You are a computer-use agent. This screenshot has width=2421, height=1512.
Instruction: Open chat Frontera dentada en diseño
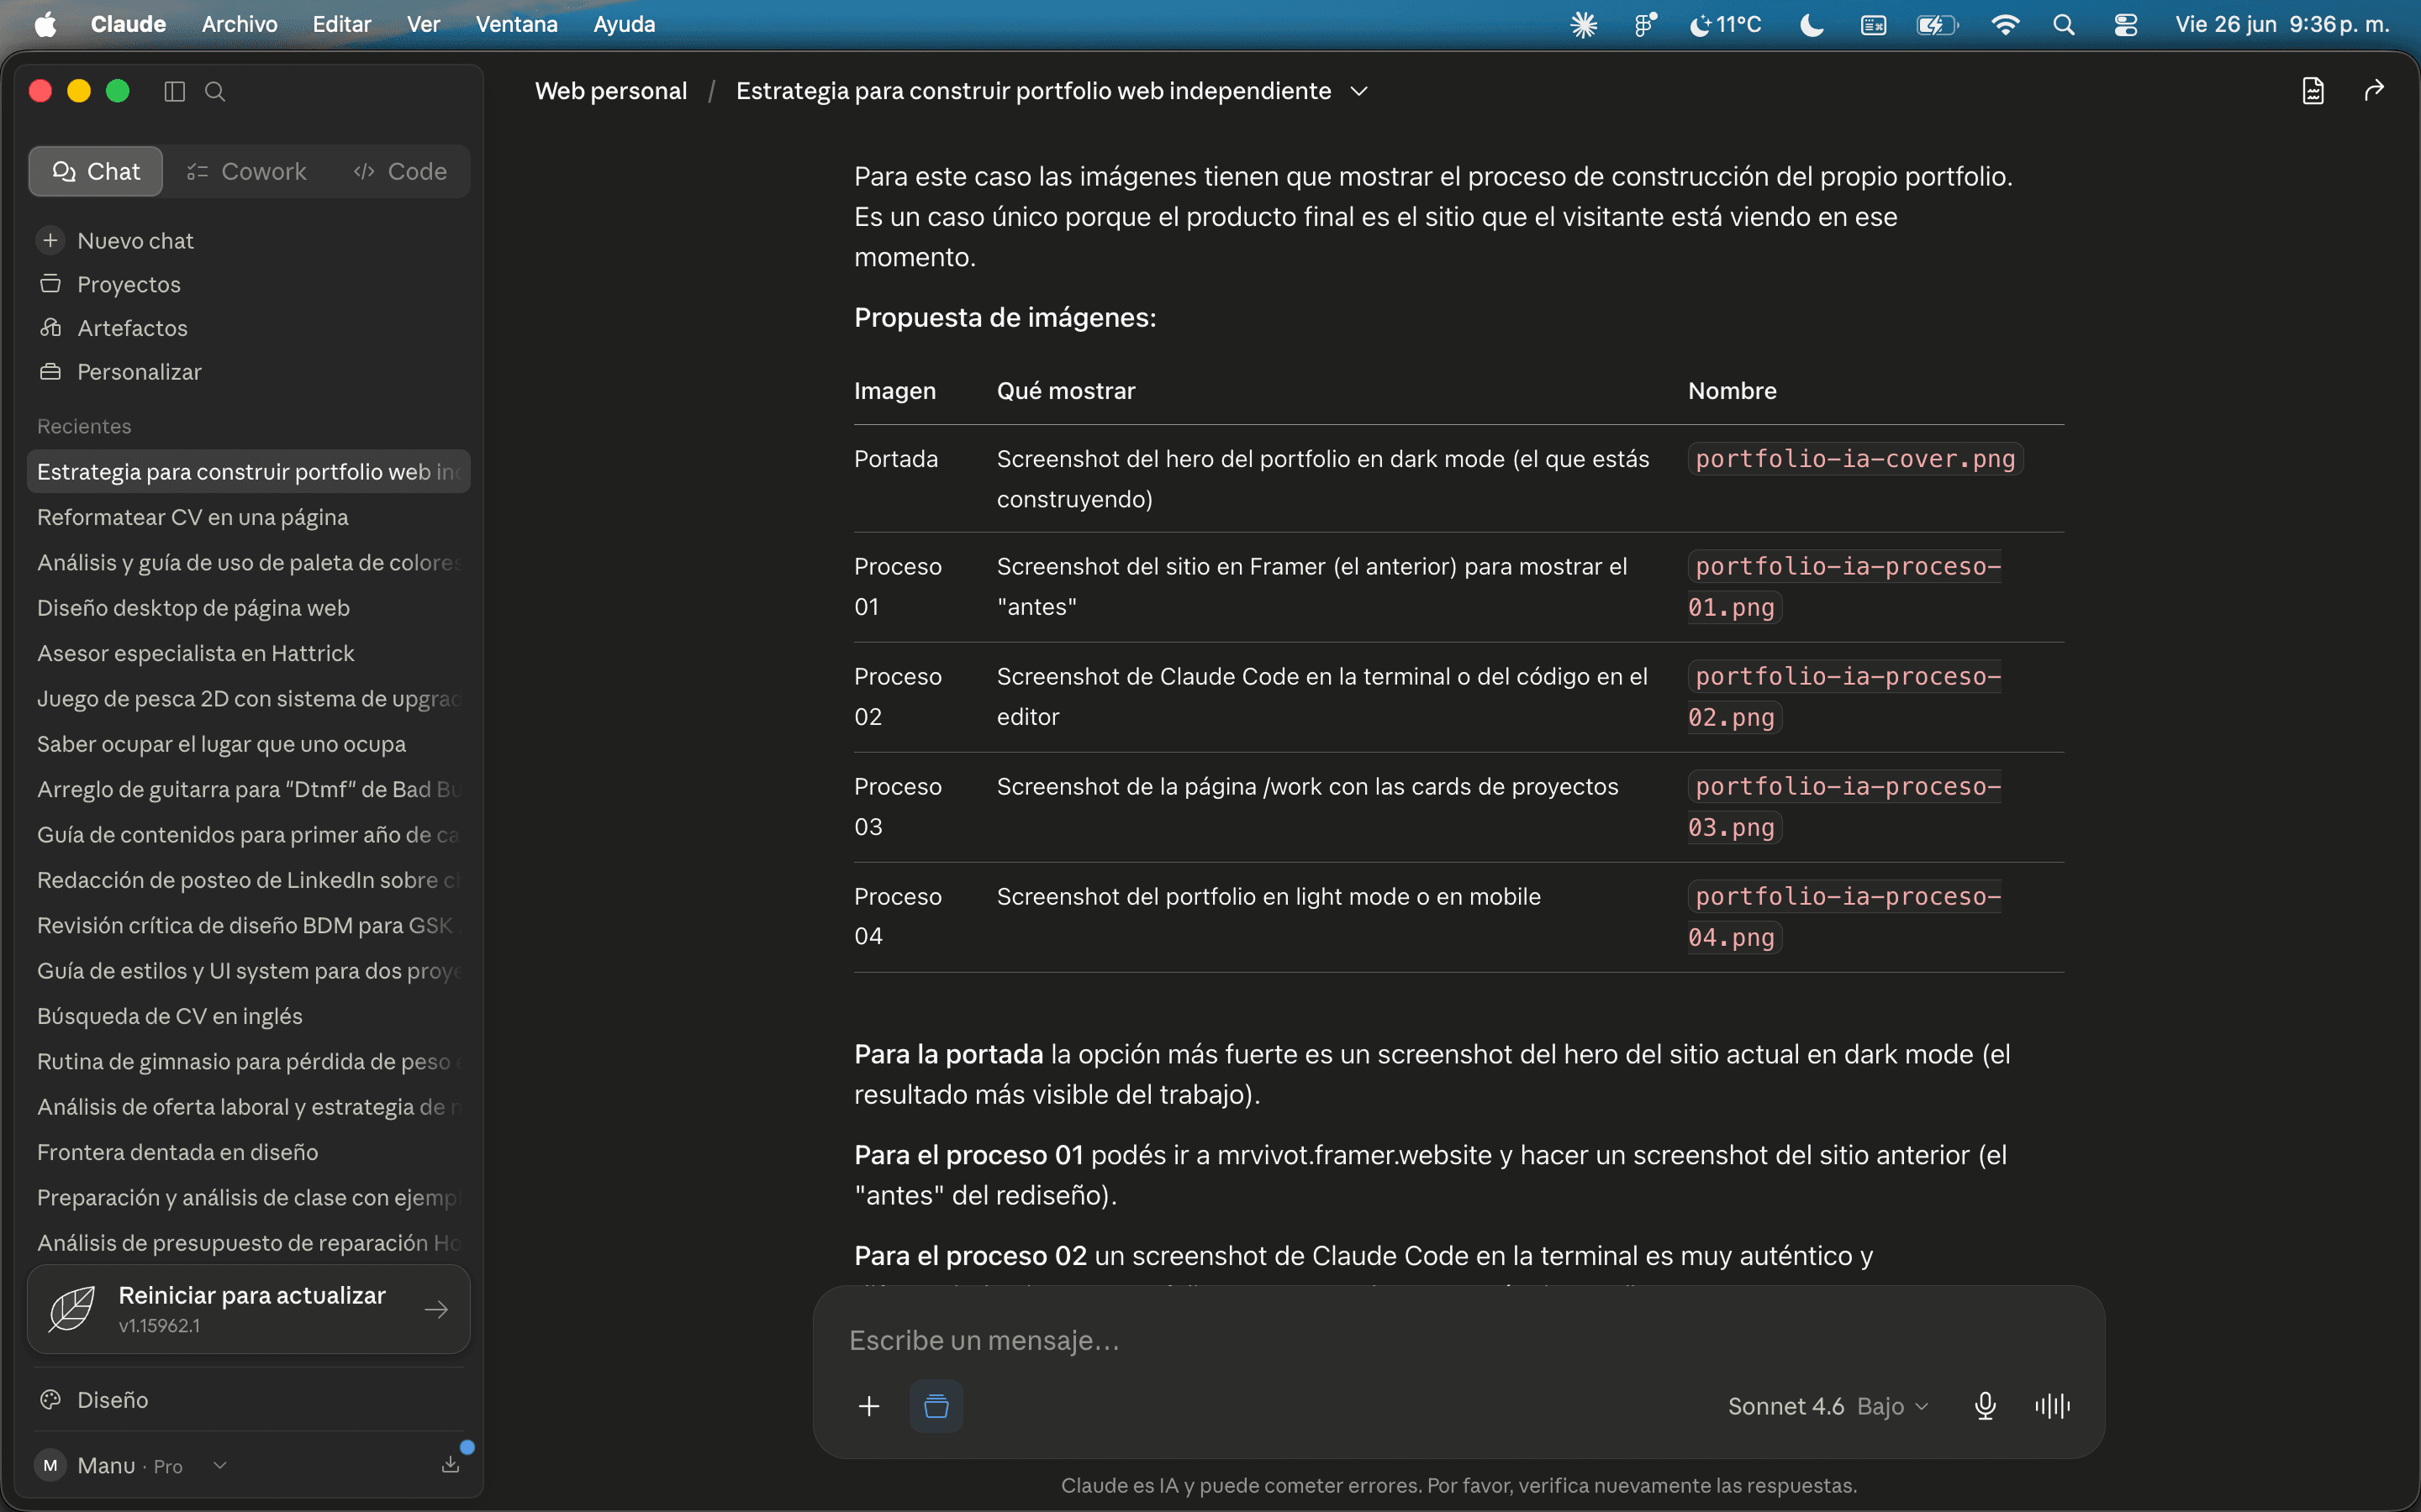pos(248,1152)
